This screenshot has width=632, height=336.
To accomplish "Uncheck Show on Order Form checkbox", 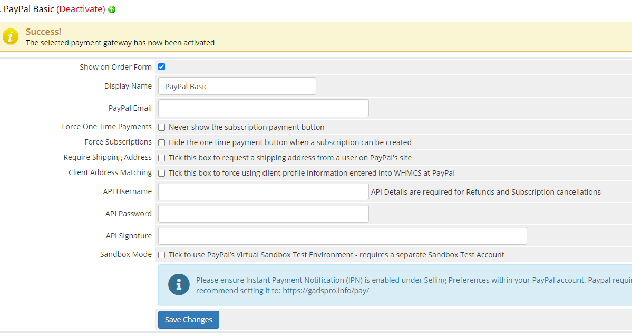I will click(162, 67).
